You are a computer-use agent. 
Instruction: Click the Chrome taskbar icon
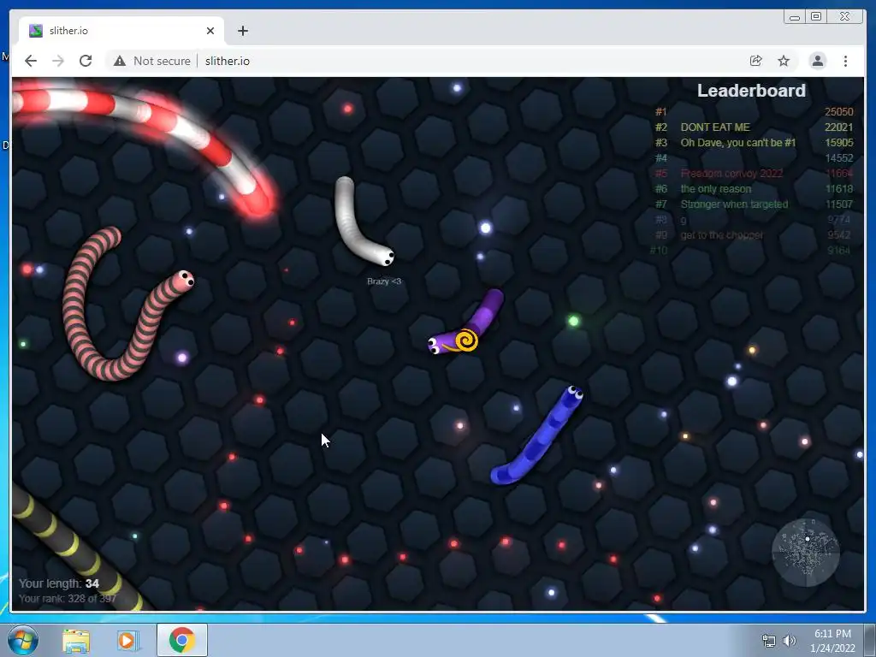(182, 640)
